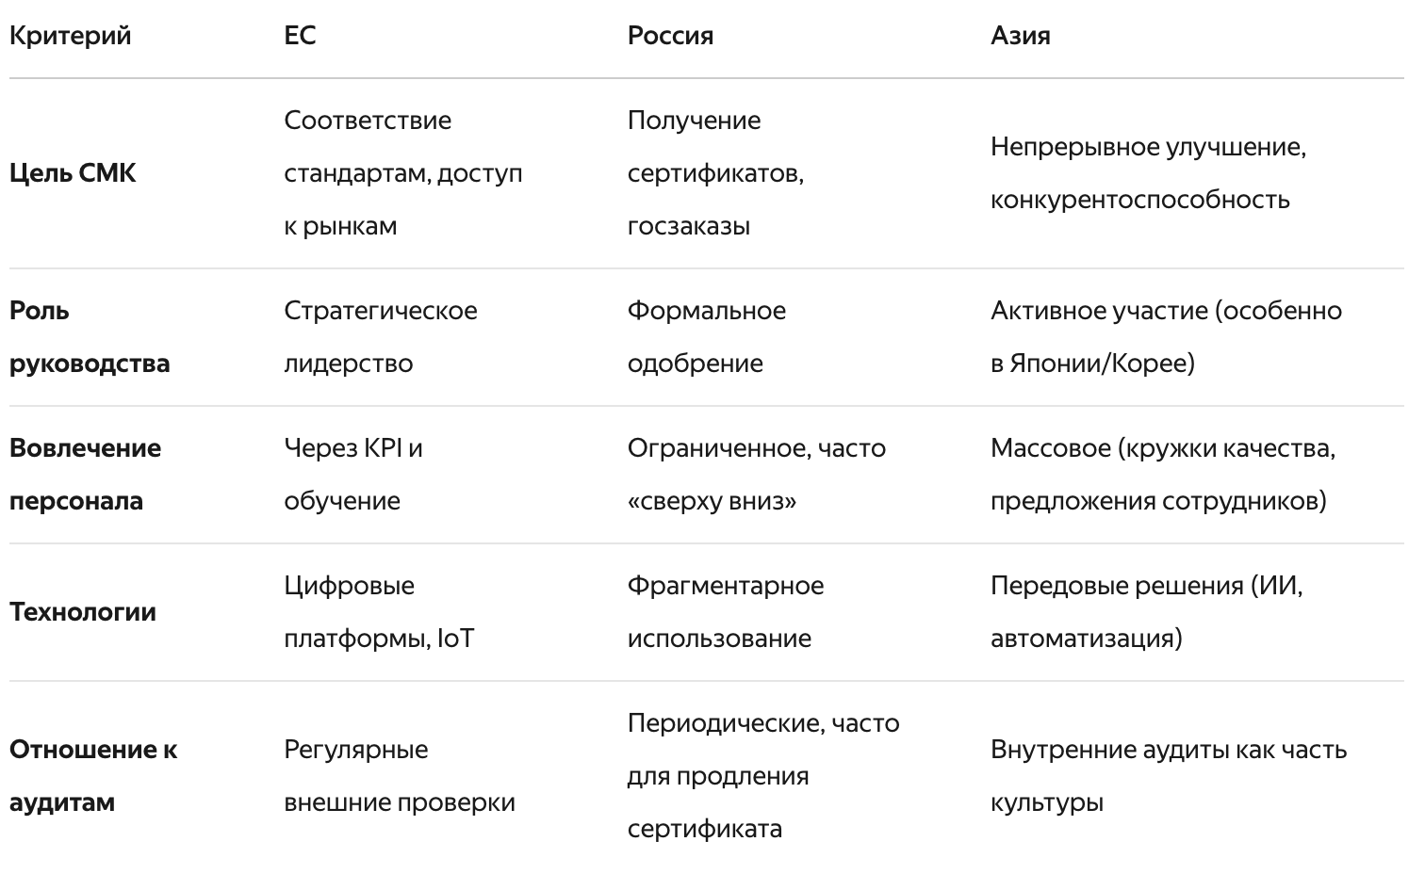Image resolution: width=1425 pixels, height=874 pixels.
Task: Select the Роль руководства row label
Action: pos(90,337)
